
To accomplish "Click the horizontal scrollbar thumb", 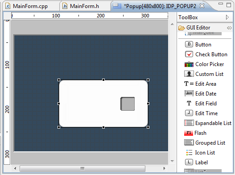I will tap(82, 168).
